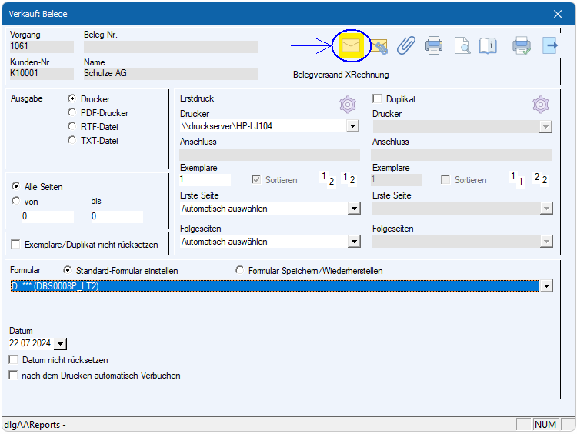
Task: Click the Erstdruck Exemplare input field
Action: tap(205, 180)
